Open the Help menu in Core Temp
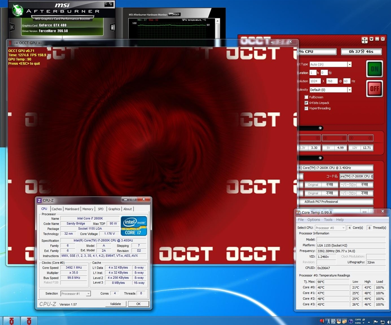The width and height of the screenshot is (391, 325). point(340,220)
